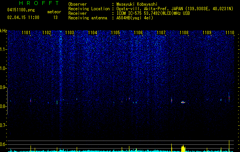Click the 1105 time marker

click(115, 33)
